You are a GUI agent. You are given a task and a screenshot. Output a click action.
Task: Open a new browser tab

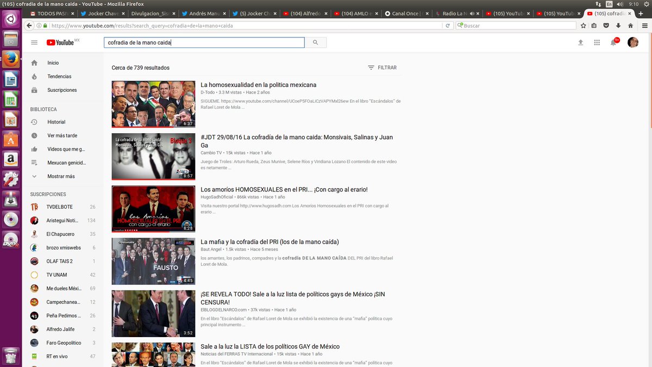(640, 14)
